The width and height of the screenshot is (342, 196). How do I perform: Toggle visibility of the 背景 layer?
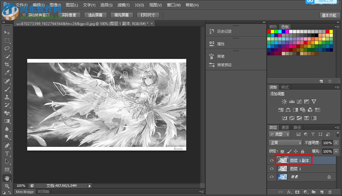(271, 176)
